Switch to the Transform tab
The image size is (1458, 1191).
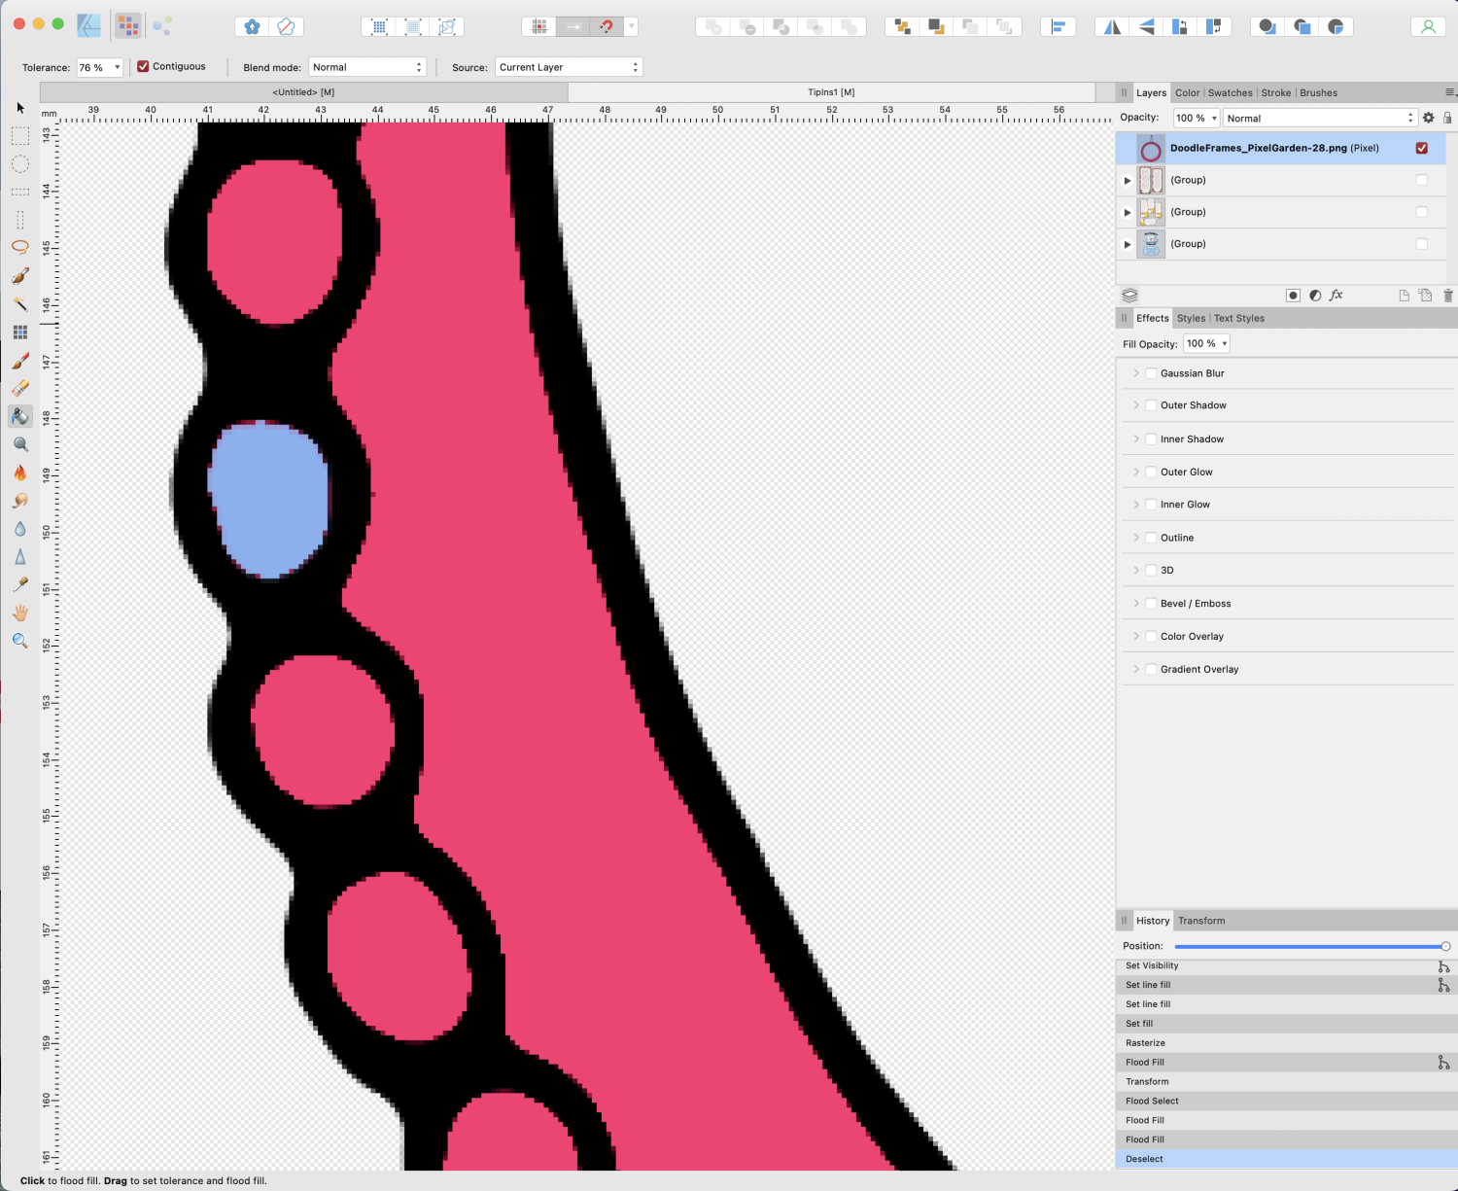(x=1201, y=920)
